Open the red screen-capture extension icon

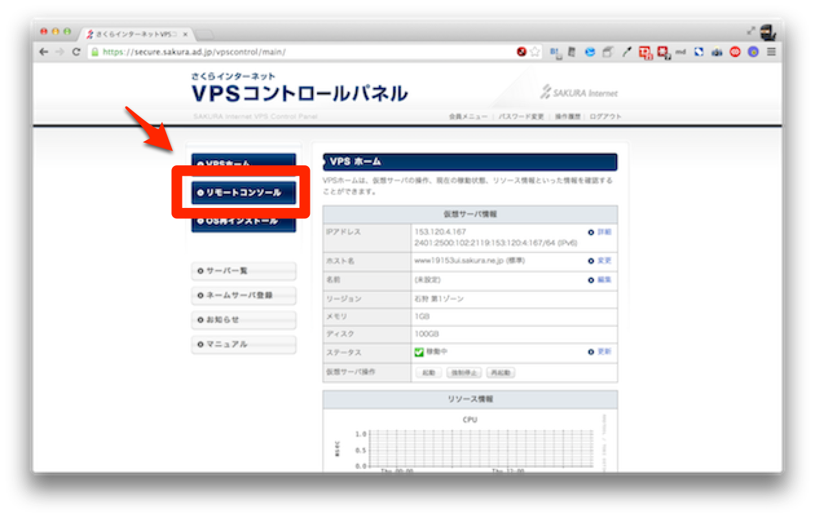[644, 52]
